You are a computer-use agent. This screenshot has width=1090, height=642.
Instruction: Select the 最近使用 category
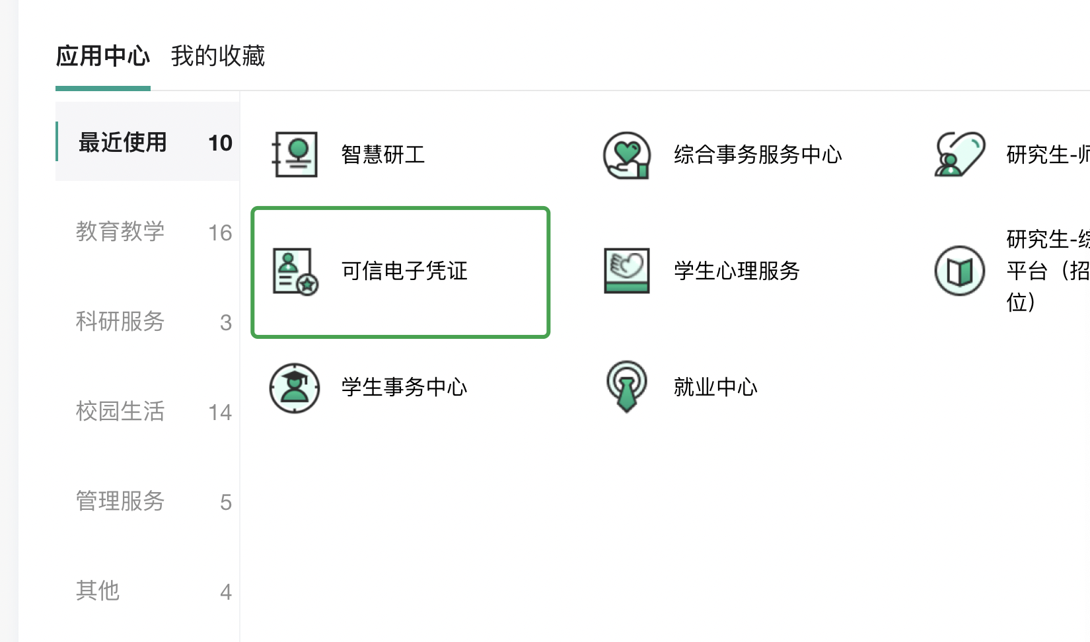tap(123, 143)
